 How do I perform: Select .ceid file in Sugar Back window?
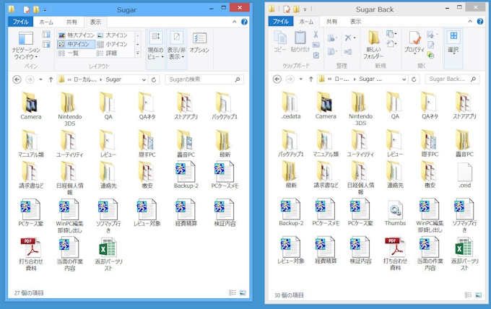(x=464, y=175)
